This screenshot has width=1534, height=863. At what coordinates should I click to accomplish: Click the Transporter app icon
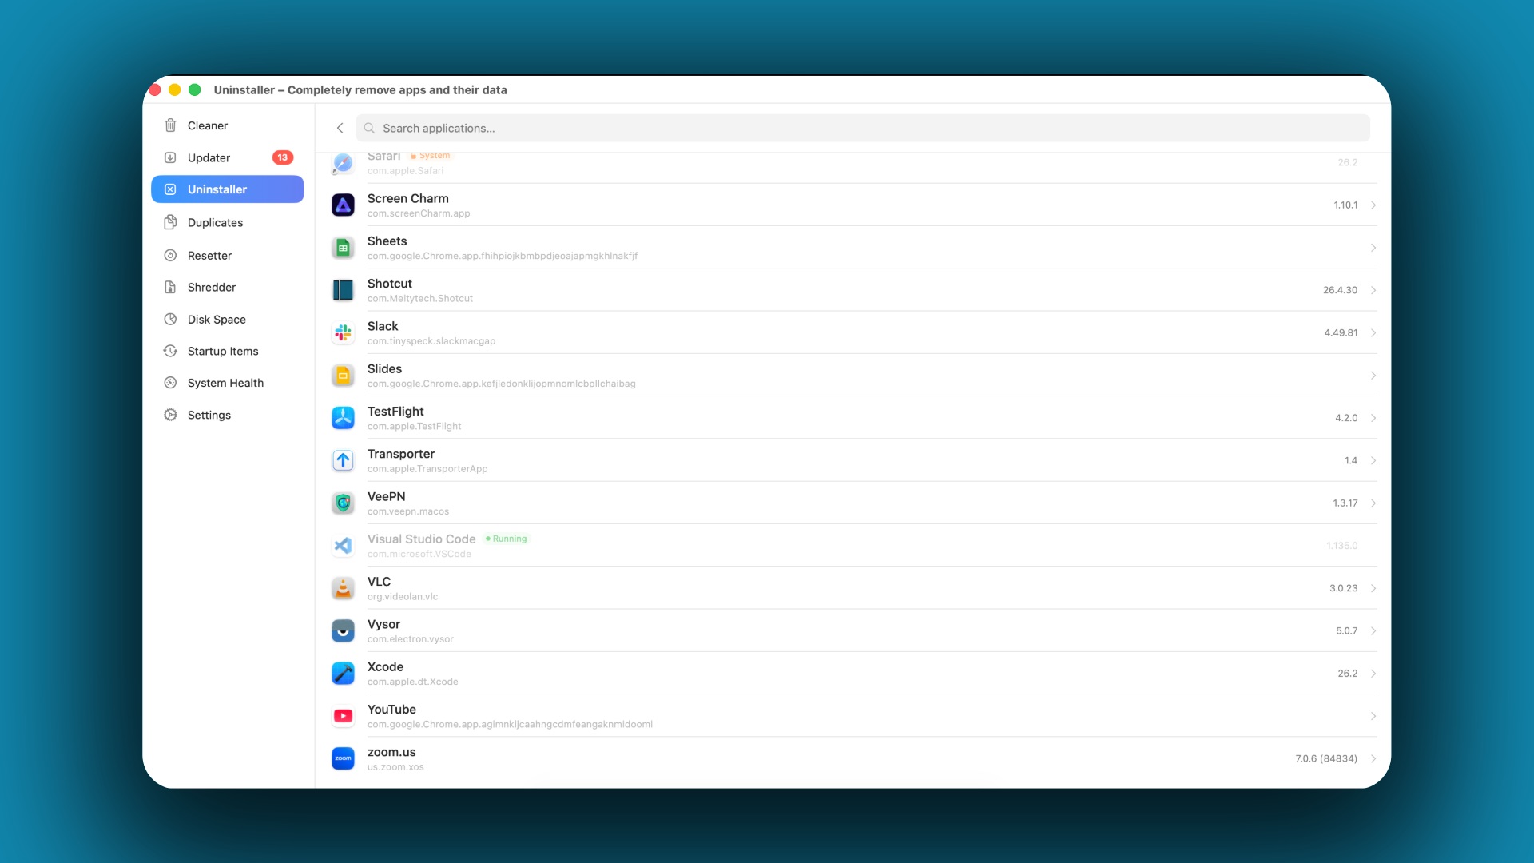tap(343, 460)
